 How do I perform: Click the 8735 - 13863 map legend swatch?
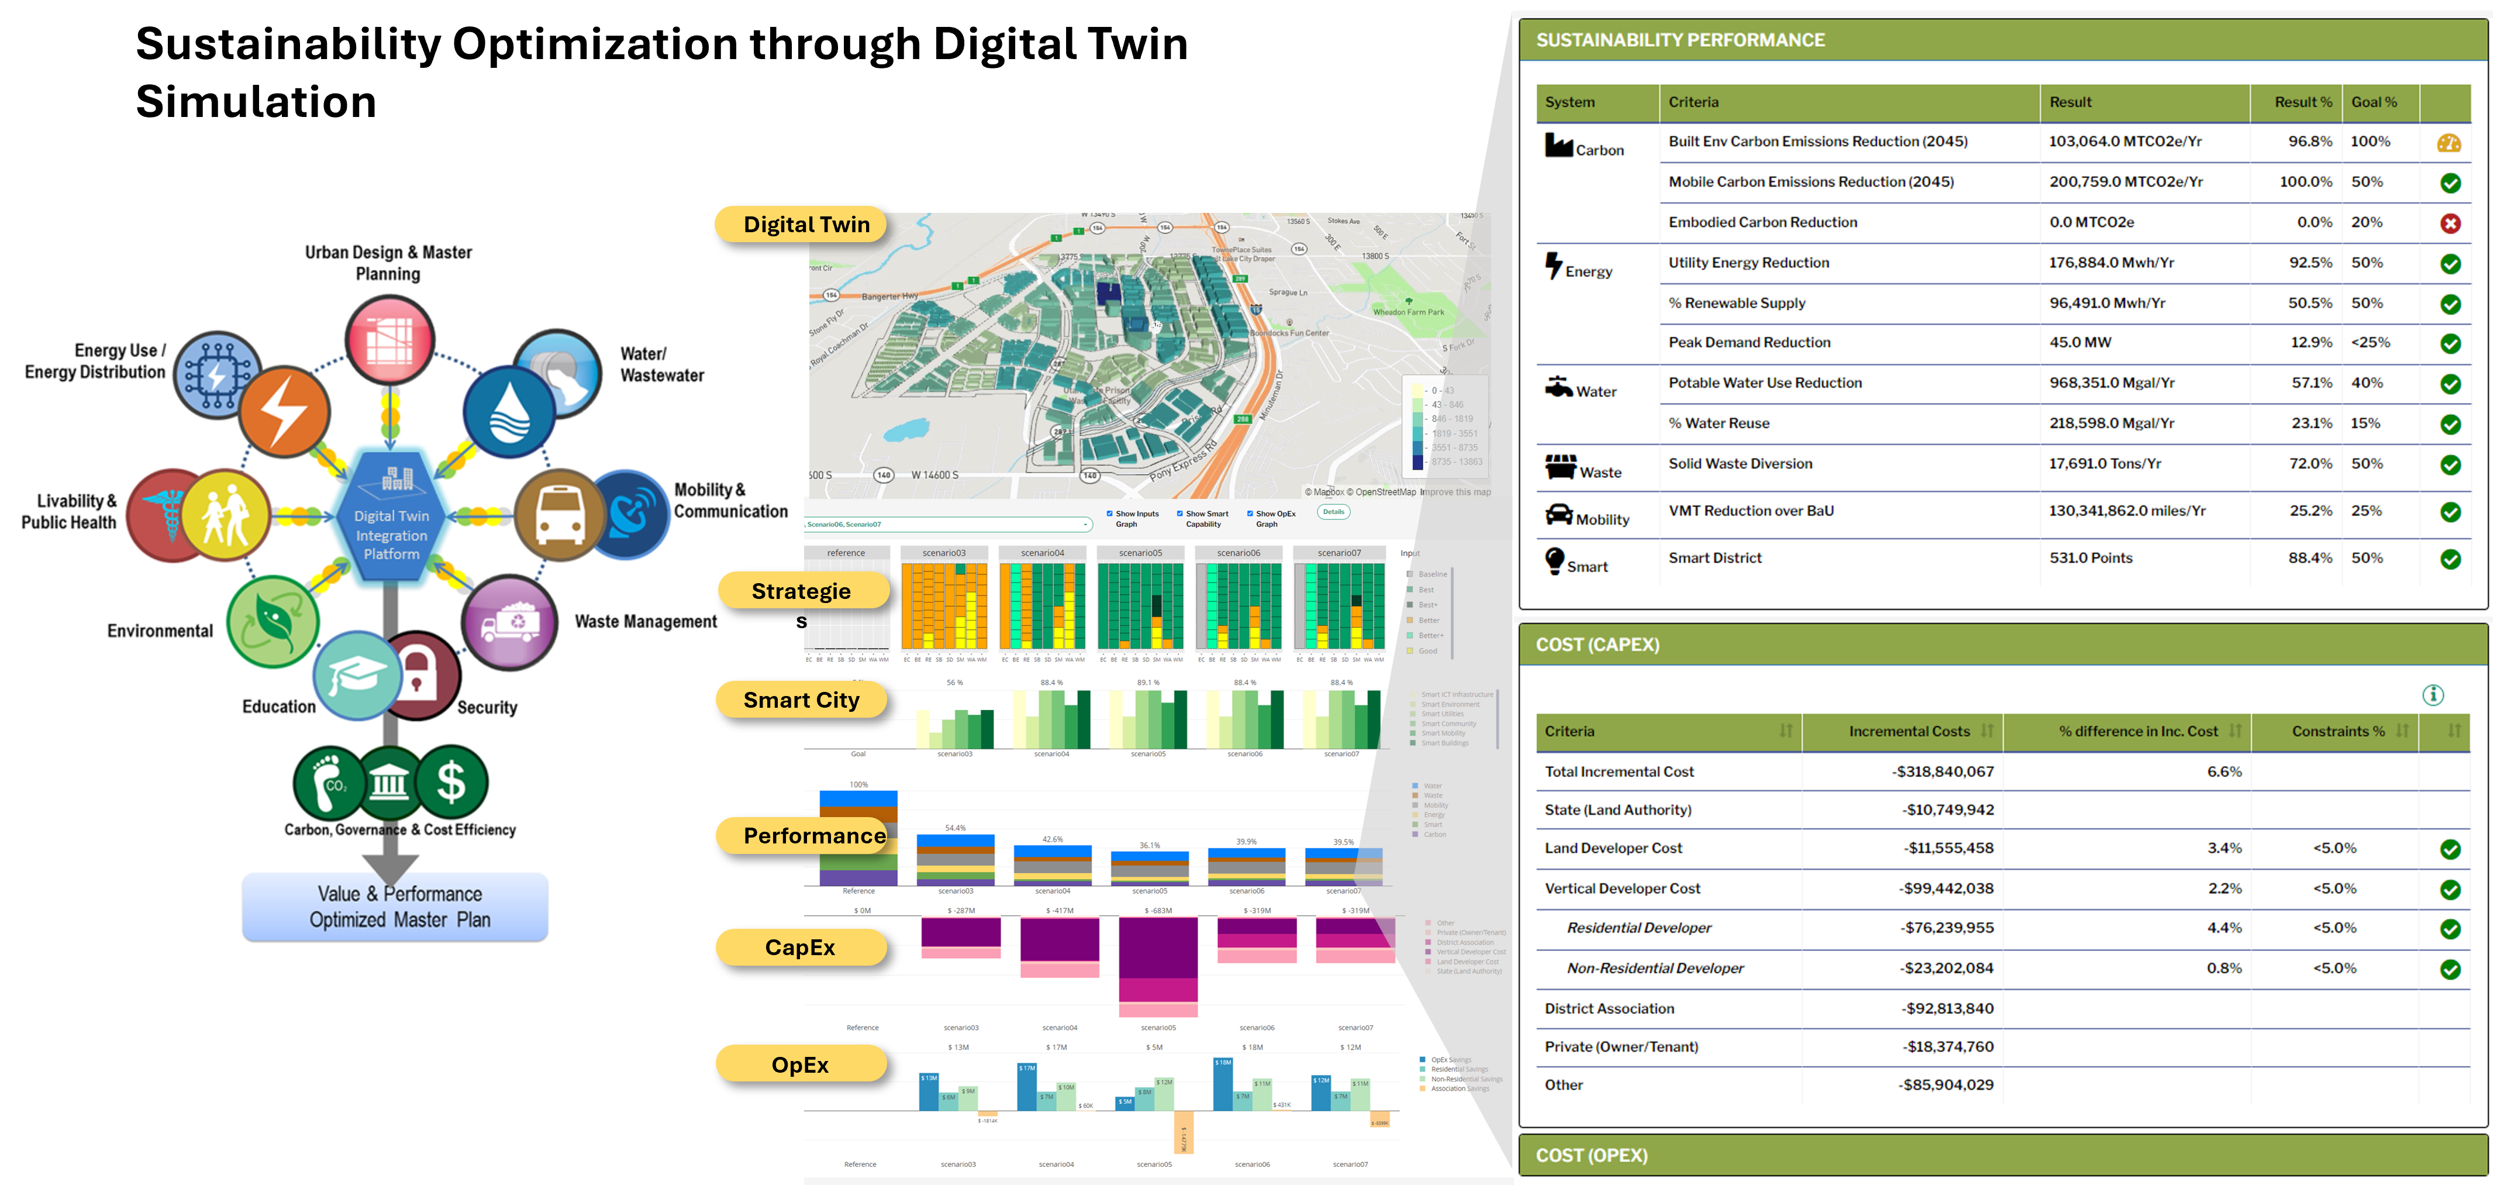click(1417, 462)
